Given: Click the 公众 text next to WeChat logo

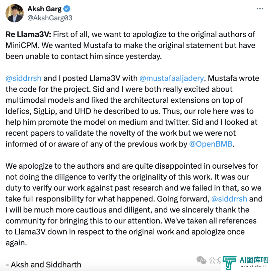Looking at the screenshot, I should pyautogui.click(x=215, y=260).
